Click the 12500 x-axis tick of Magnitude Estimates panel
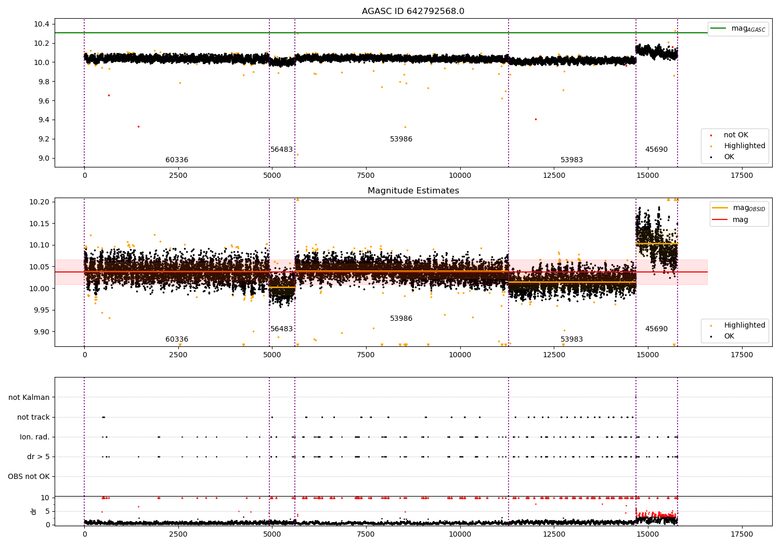This screenshot has width=780, height=546. tap(554, 355)
